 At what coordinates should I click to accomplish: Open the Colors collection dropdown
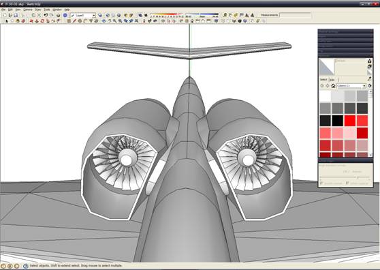pos(351,86)
